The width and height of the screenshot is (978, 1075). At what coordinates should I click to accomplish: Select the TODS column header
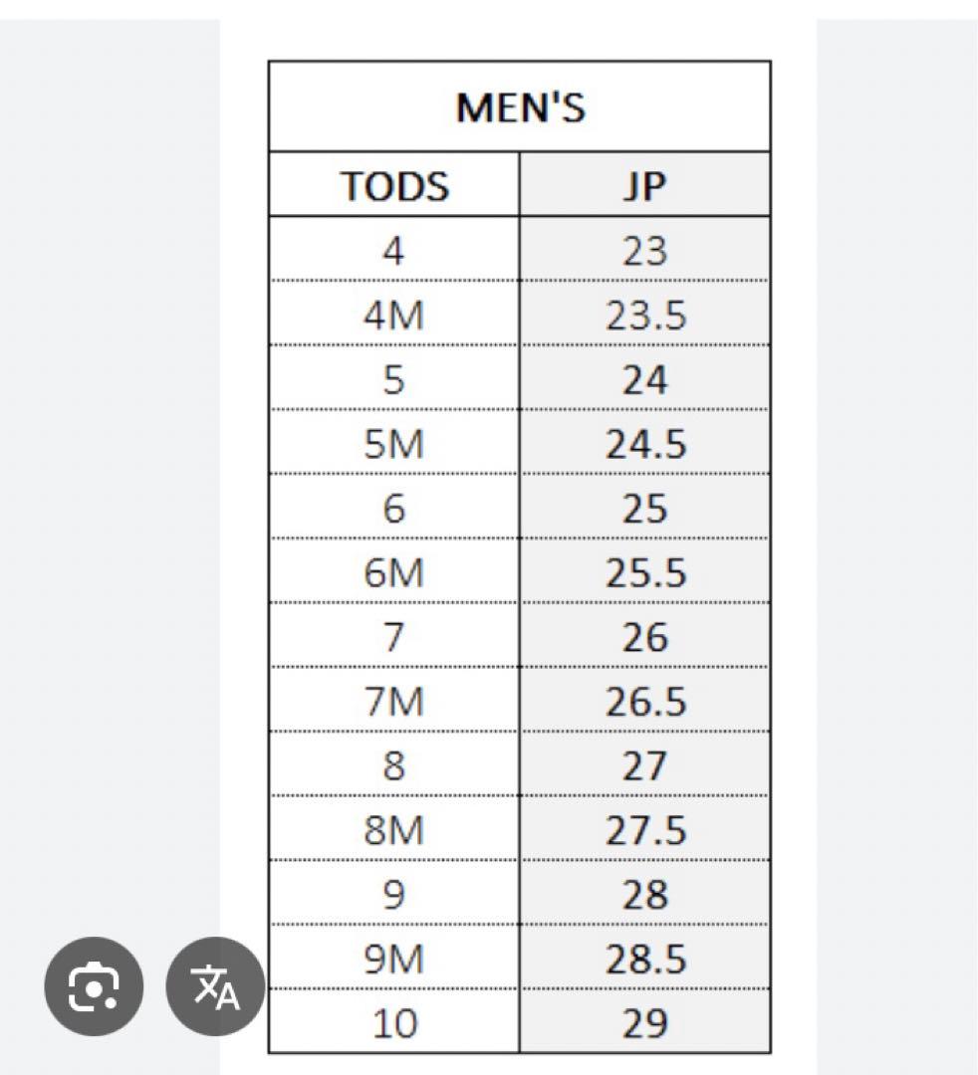click(x=394, y=186)
